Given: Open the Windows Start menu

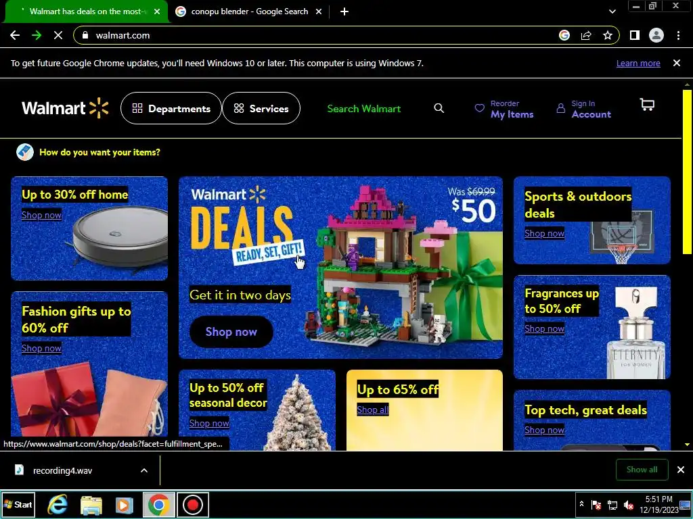Looking at the screenshot, I should point(18,504).
